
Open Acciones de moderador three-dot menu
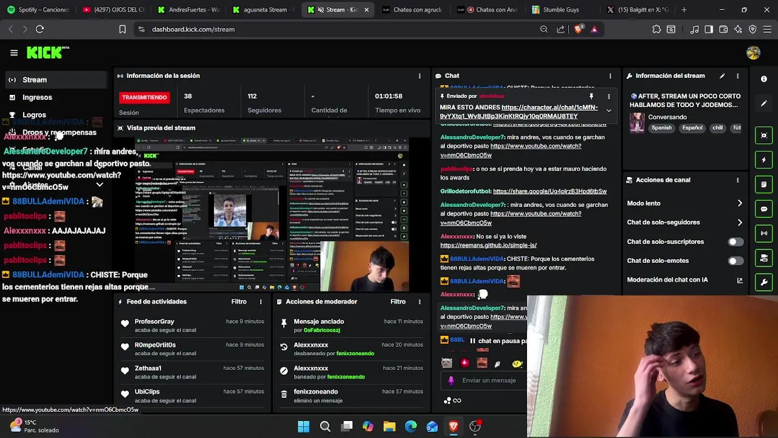419,302
